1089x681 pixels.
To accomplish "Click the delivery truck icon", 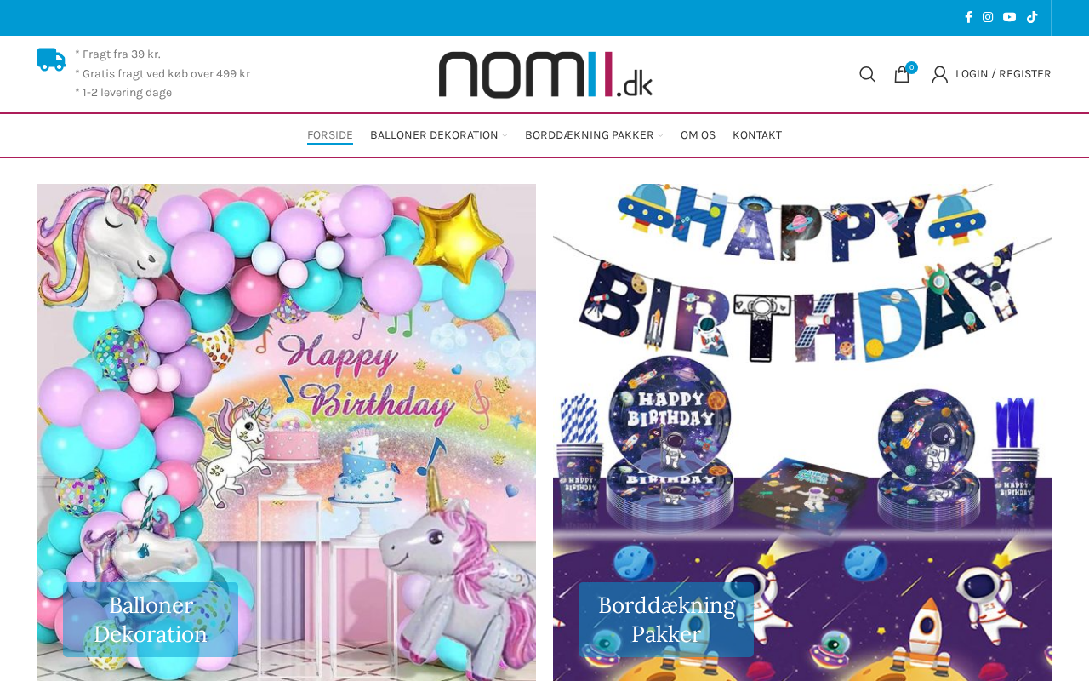I will coord(52,60).
